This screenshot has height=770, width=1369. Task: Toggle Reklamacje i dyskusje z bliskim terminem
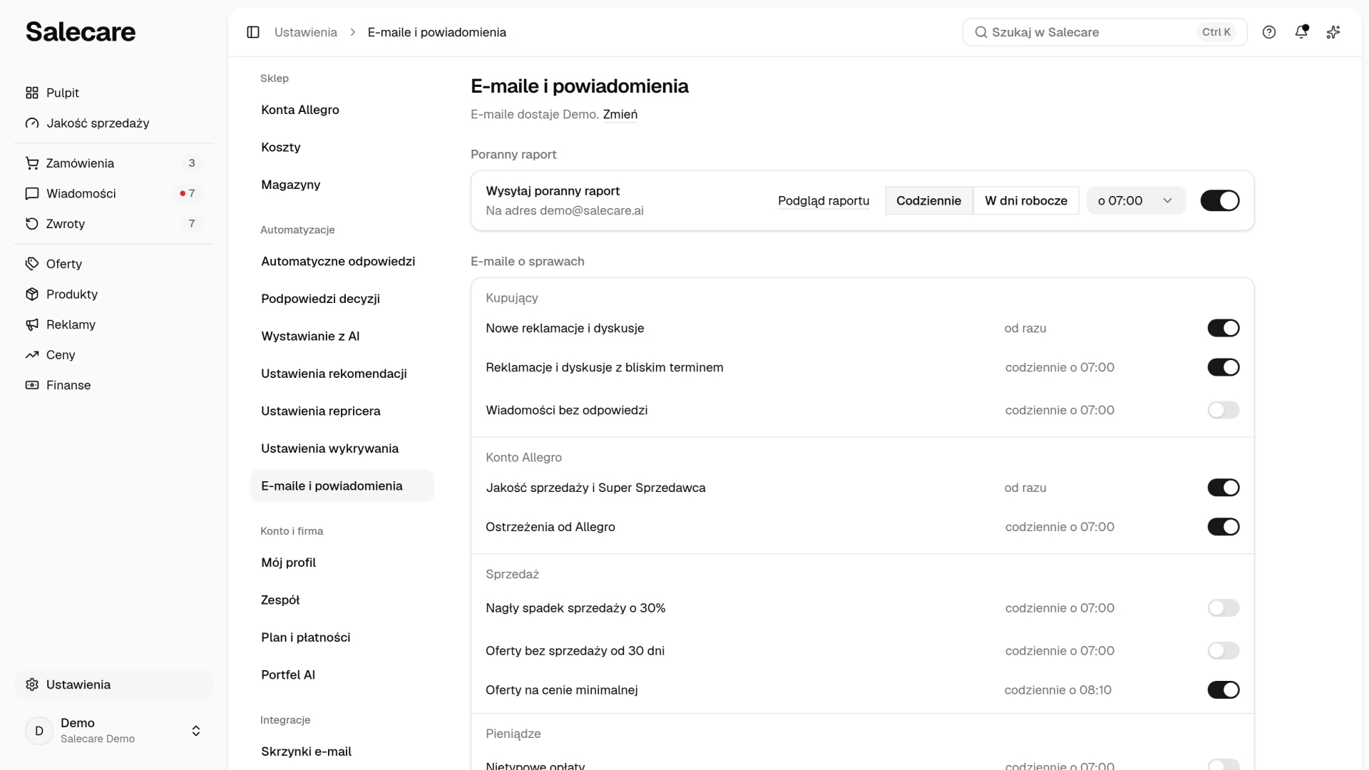(x=1224, y=367)
